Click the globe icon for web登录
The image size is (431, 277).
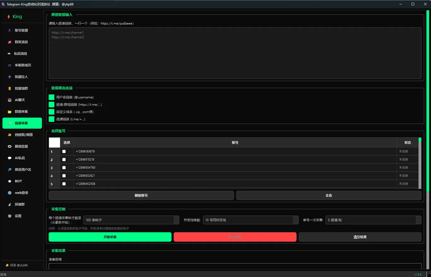point(9,193)
